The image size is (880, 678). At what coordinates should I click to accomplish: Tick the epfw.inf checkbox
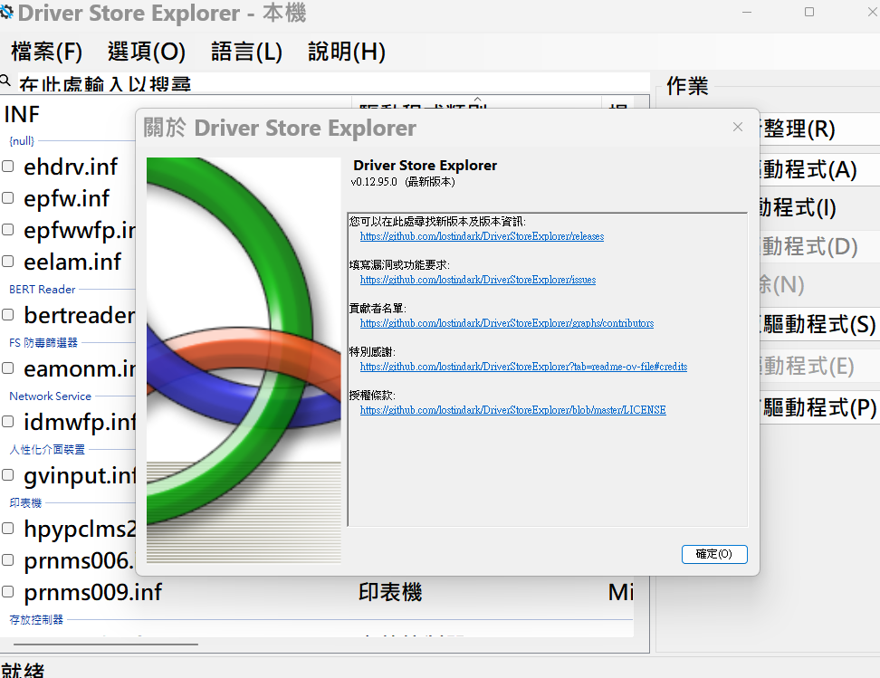pos(8,197)
